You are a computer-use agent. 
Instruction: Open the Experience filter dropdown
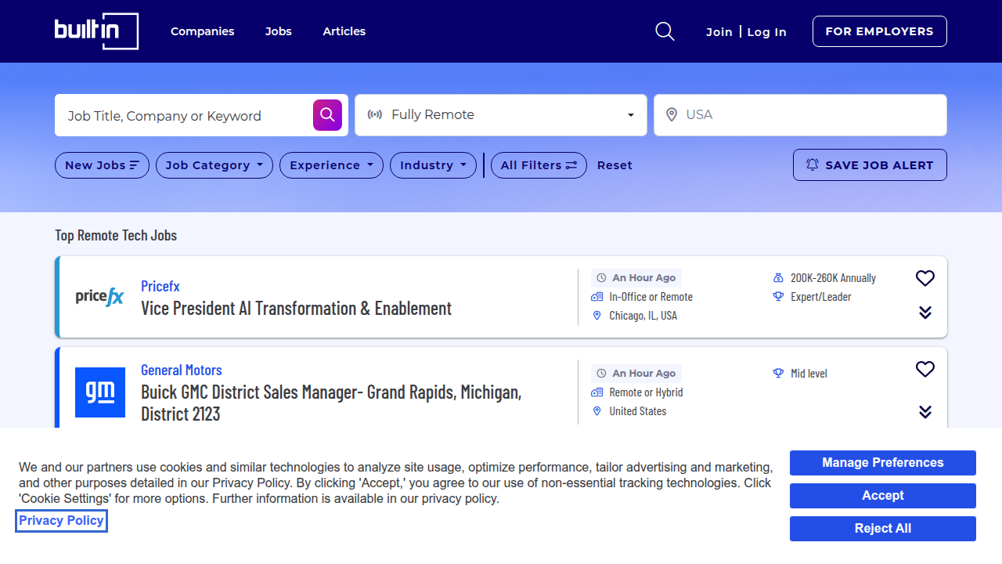pyautogui.click(x=332, y=165)
